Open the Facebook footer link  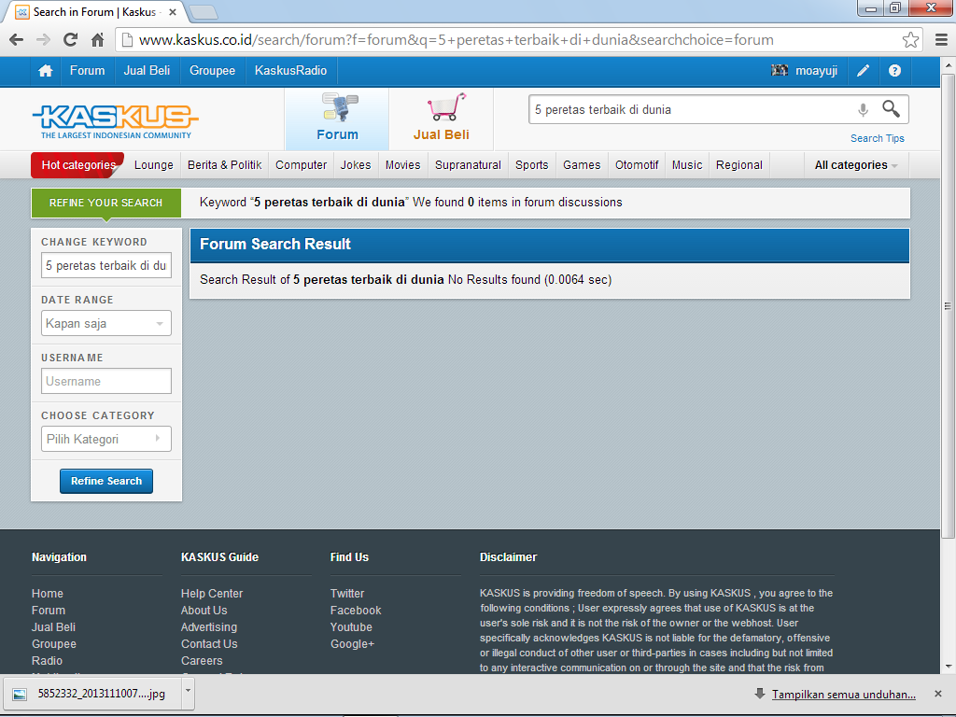[356, 611]
